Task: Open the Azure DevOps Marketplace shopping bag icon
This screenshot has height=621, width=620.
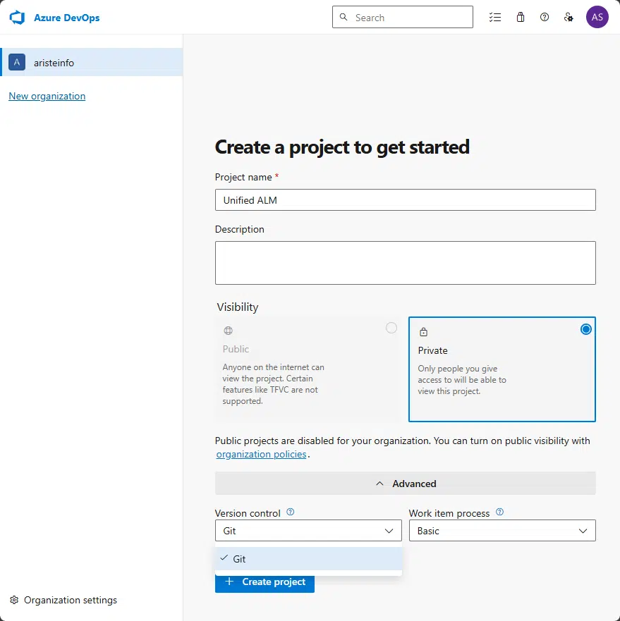Action: click(520, 17)
